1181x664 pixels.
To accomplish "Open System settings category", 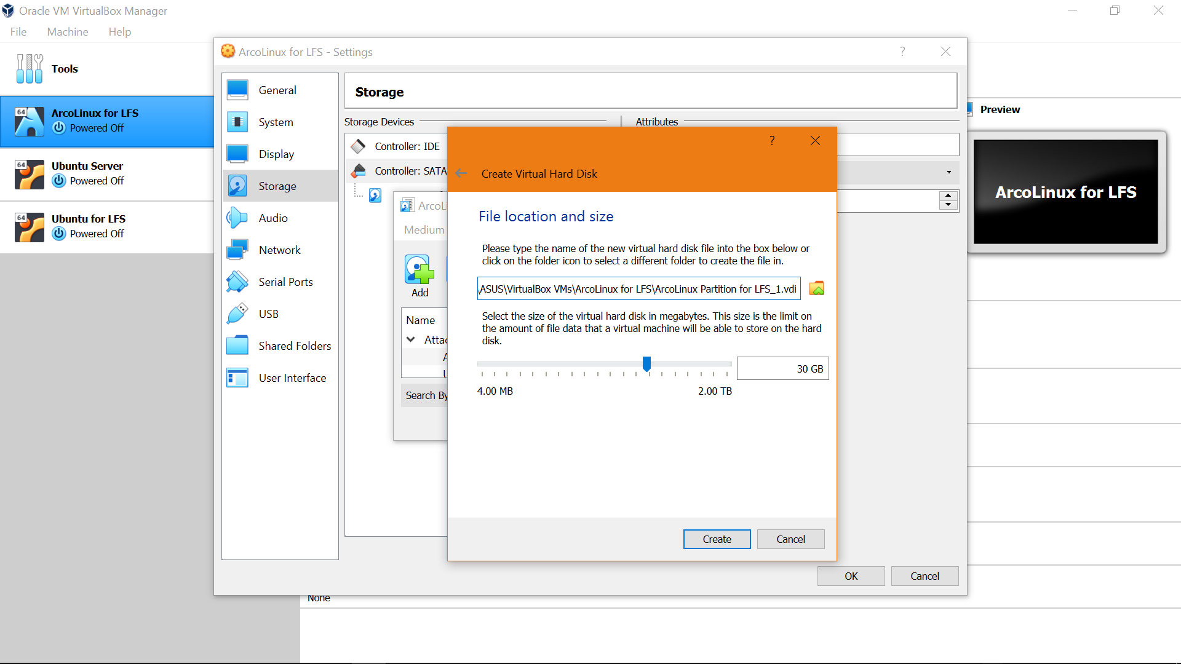I will pos(280,122).
